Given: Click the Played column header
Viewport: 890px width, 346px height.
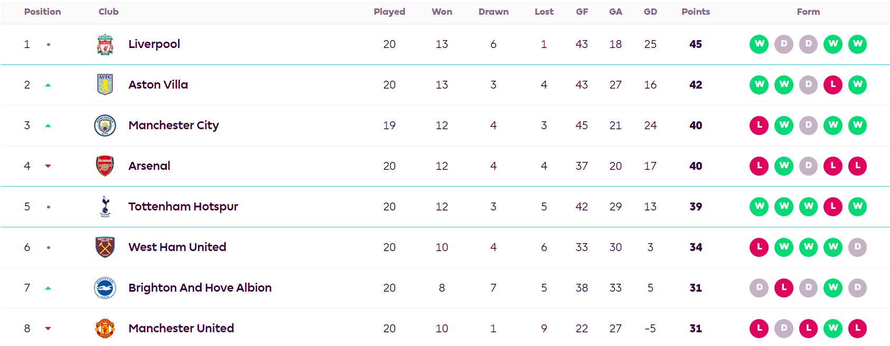Looking at the screenshot, I should (389, 12).
